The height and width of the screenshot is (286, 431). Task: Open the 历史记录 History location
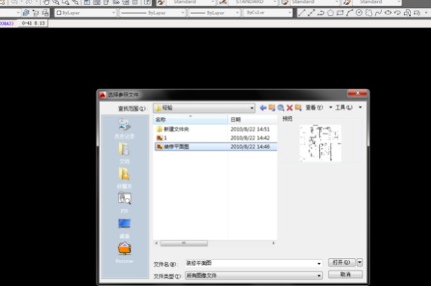[x=124, y=128]
